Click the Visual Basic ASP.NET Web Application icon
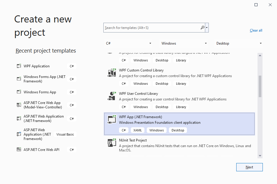This screenshot has height=184, width=277. (x=19, y=134)
